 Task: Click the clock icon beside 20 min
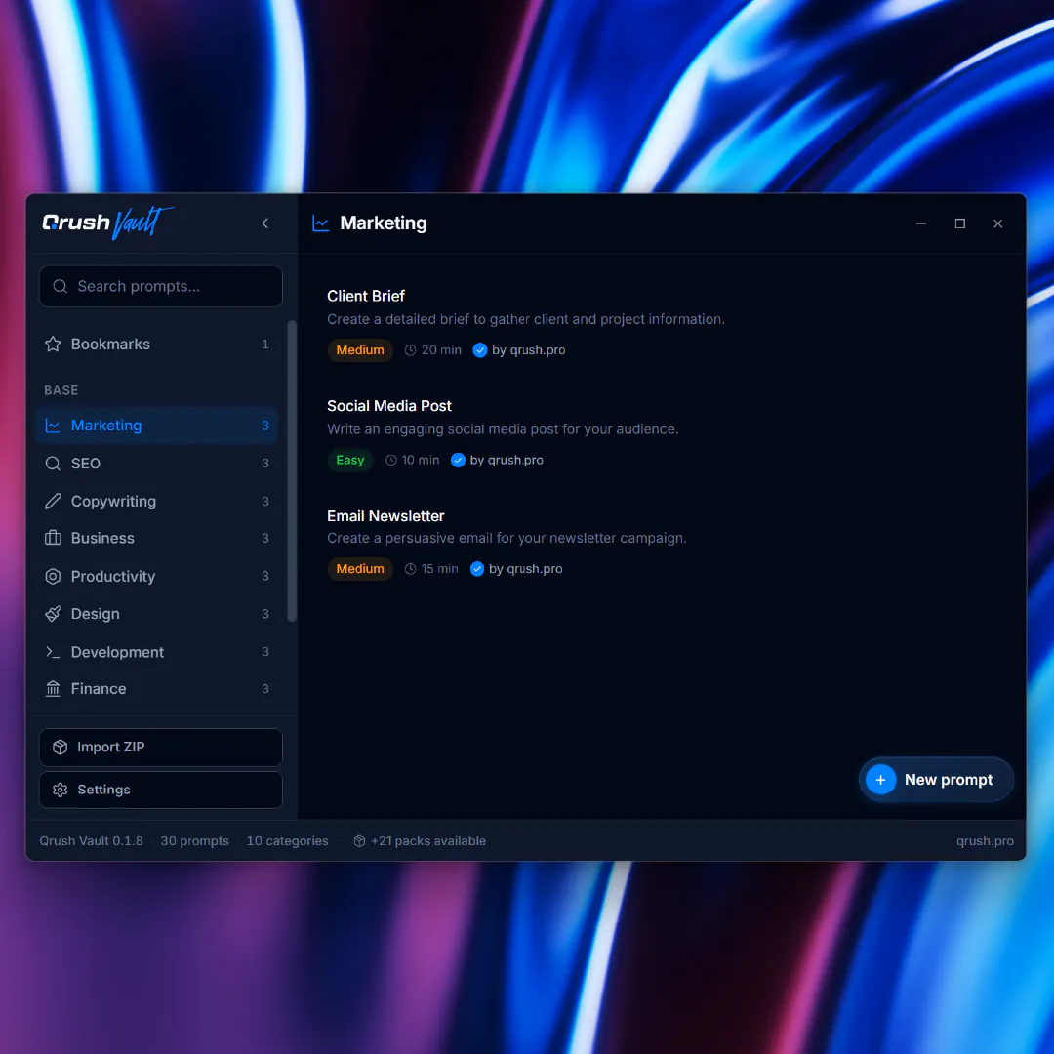pyautogui.click(x=410, y=350)
